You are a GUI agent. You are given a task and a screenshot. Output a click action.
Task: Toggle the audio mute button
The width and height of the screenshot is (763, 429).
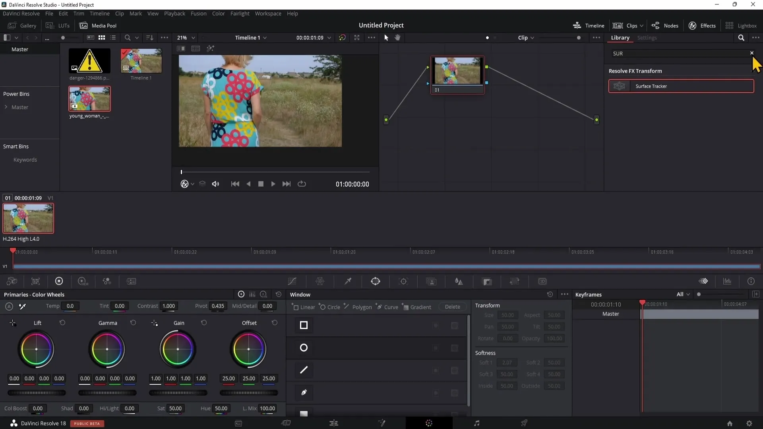point(215,184)
